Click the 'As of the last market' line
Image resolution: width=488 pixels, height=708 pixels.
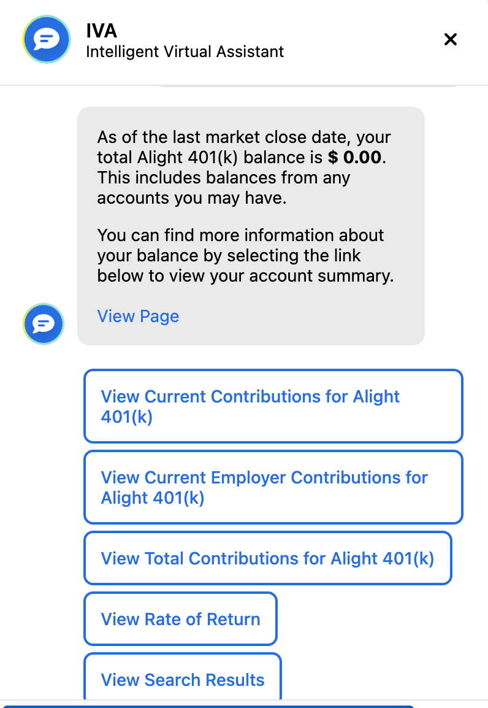243,137
